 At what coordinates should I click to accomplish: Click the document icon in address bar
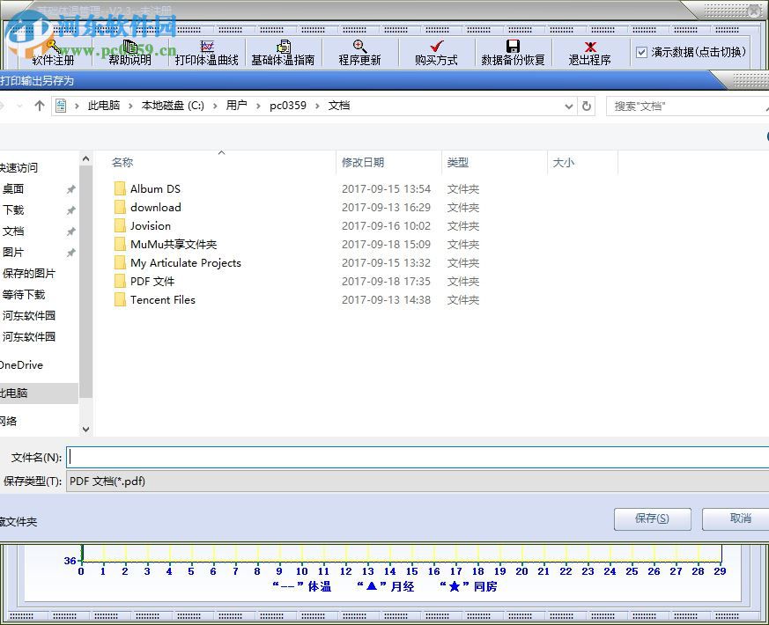click(61, 106)
